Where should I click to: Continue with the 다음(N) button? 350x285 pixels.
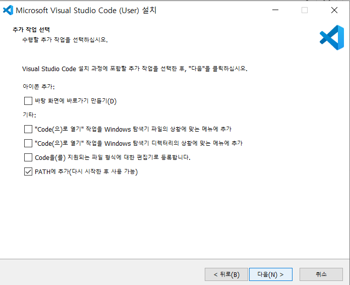(271, 274)
